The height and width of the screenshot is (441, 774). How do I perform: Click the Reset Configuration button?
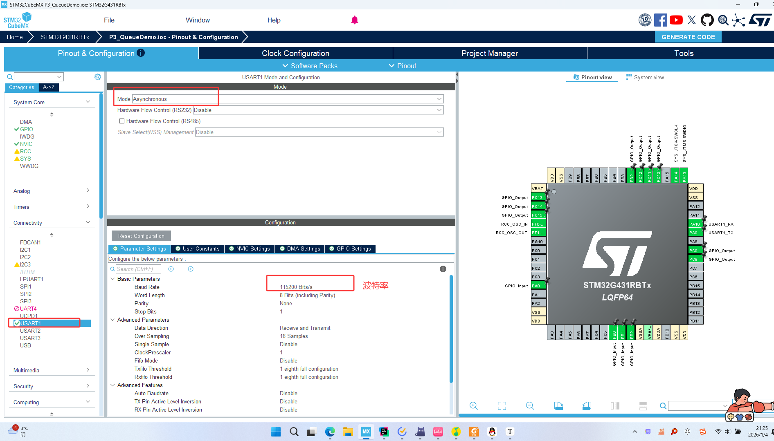coord(141,236)
